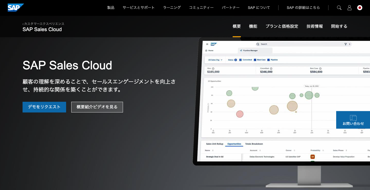Image resolution: width=370 pixels, height=190 pixels.
Task: Open the プランと価格設定 tab
Action: pos(282,26)
